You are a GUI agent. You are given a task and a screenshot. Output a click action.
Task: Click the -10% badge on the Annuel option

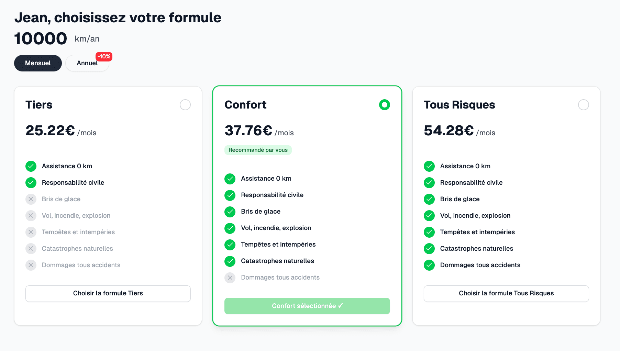pyautogui.click(x=104, y=56)
